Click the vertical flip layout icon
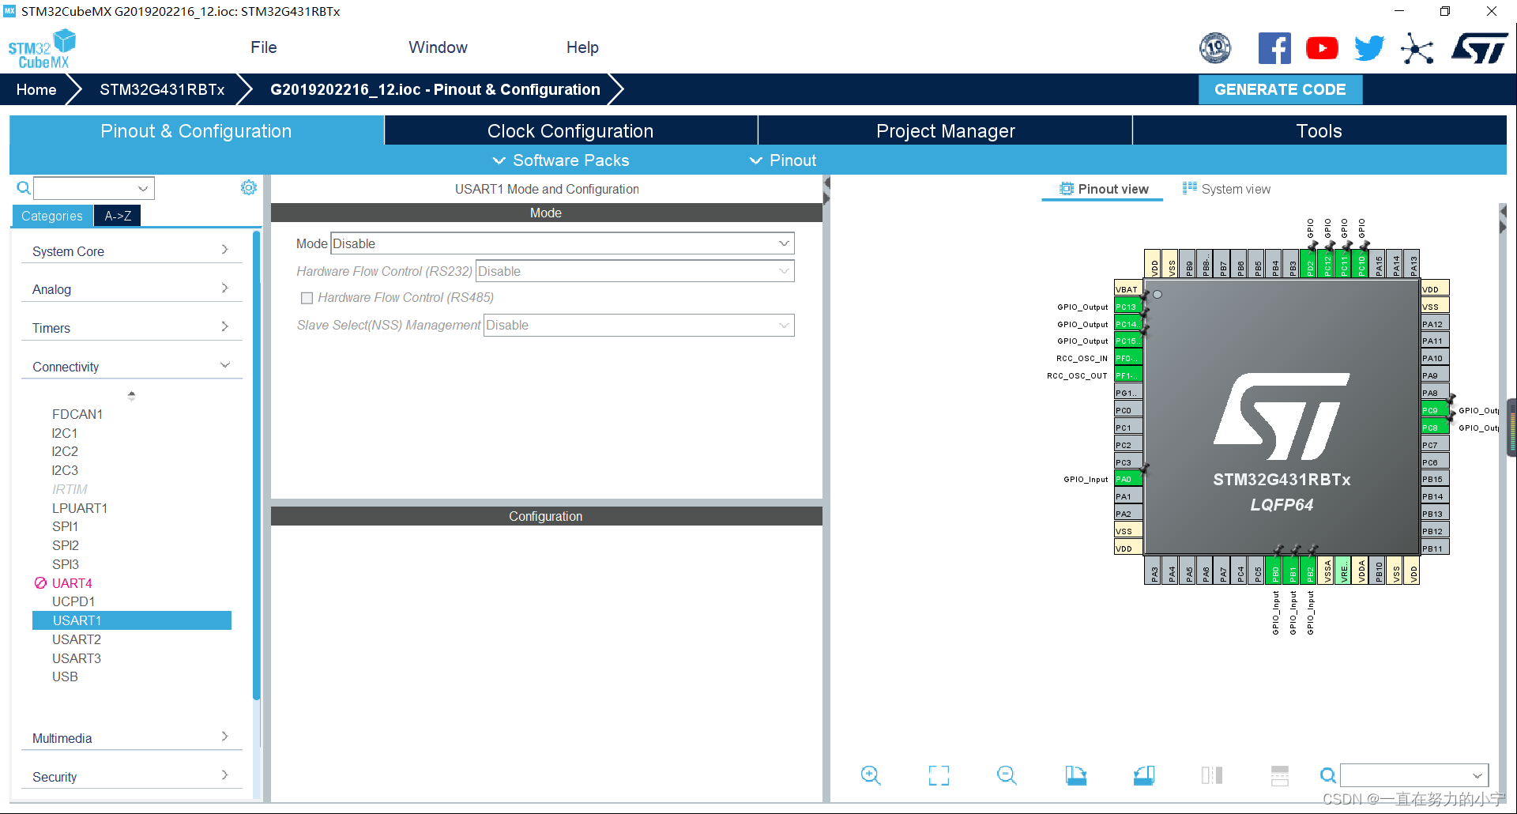The width and height of the screenshot is (1517, 814). coord(1211,775)
